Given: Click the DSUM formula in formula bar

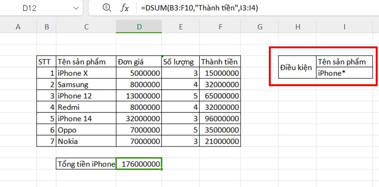Looking at the screenshot, I should click(200, 8).
